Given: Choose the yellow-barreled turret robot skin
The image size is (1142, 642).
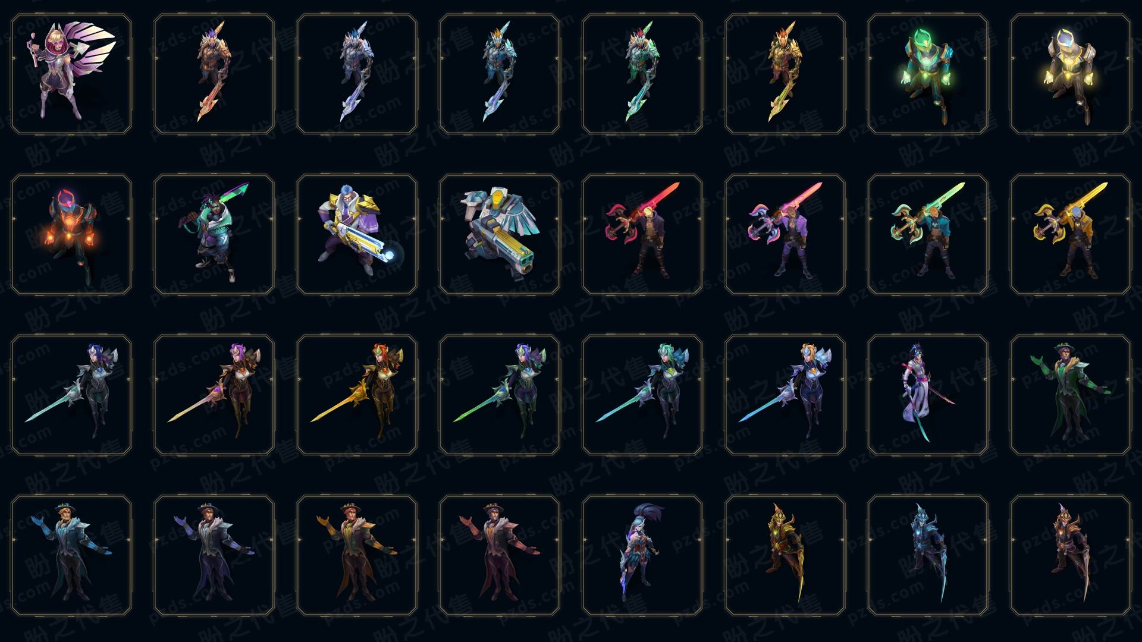Looking at the screenshot, I should coord(500,234).
